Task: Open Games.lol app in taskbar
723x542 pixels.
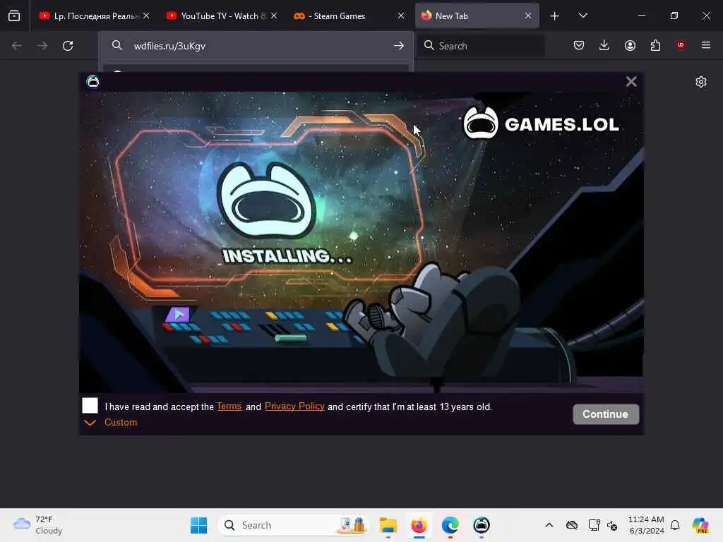Action: pyautogui.click(x=482, y=525)
